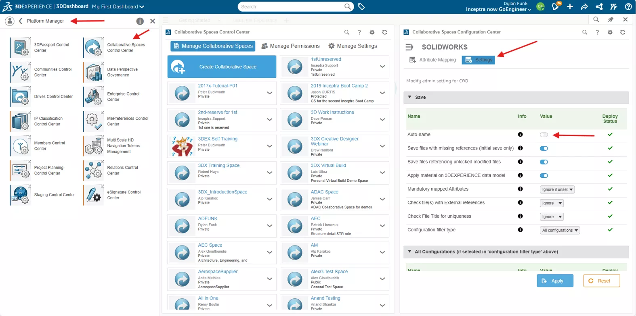Switch to Manage Collaborative Spaces tab
This screenshot has height=316, width=636.
213,46
